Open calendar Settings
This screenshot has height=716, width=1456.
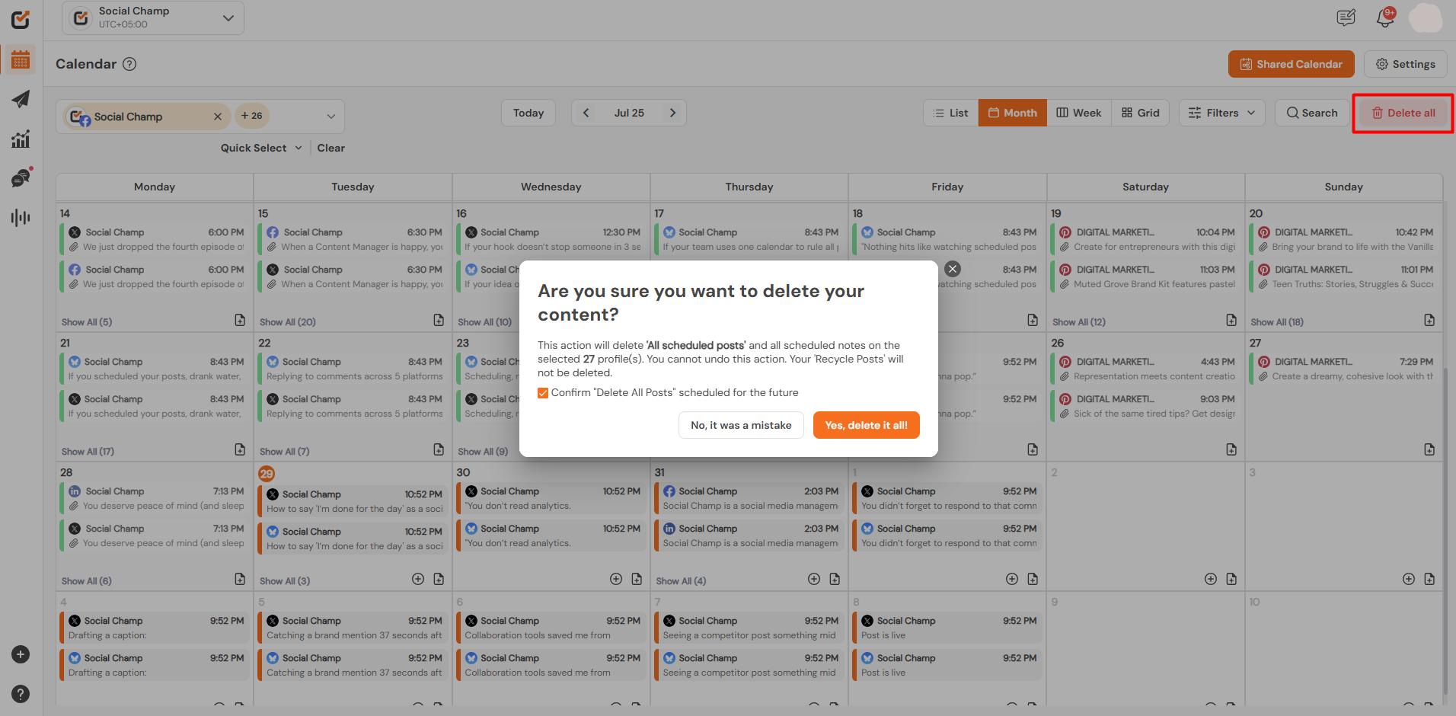tap(1405, 64)
